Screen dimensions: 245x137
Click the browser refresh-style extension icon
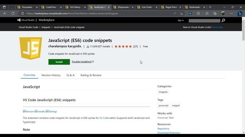(198, 14)
